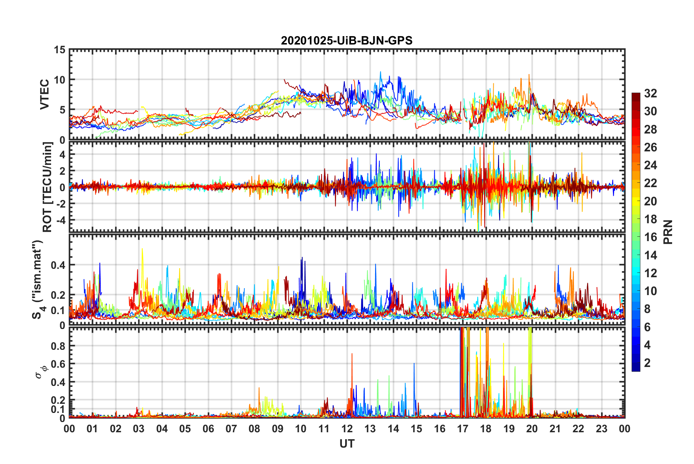Click VTEC y-axis tick 15
This screenshot has width=694, height=464.
point(60,50)
